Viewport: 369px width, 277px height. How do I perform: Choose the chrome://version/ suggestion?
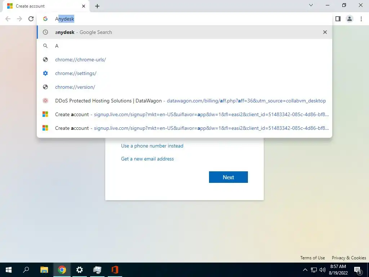(x=184, y=87)
